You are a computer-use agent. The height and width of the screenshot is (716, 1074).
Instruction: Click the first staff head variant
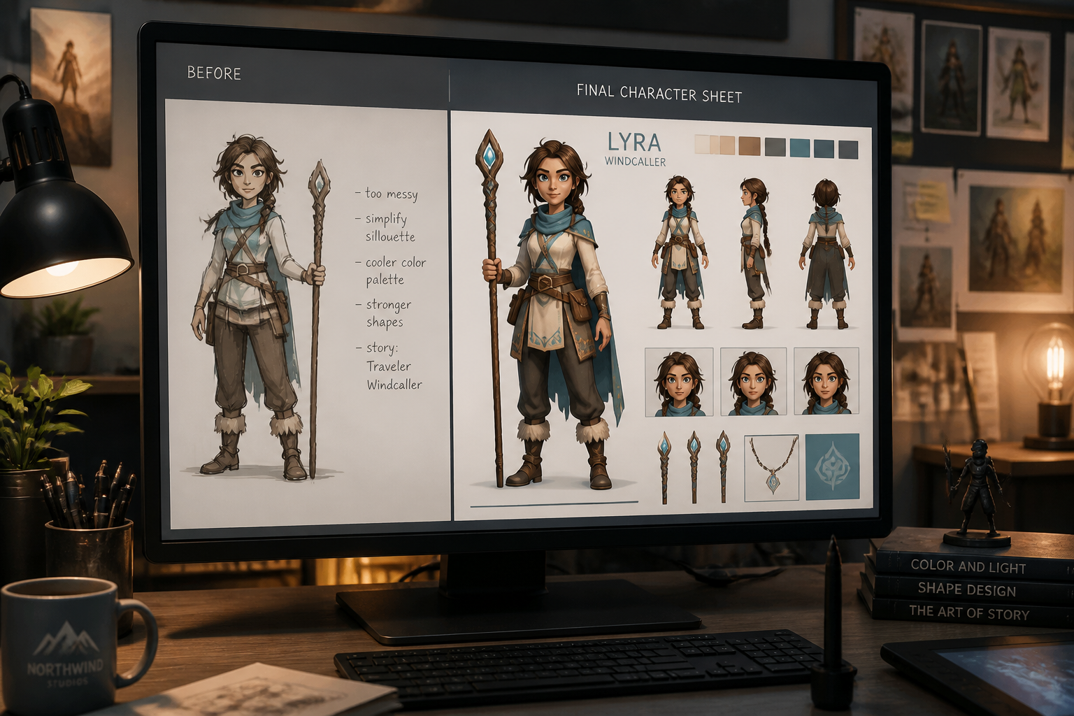click(664, 467)
